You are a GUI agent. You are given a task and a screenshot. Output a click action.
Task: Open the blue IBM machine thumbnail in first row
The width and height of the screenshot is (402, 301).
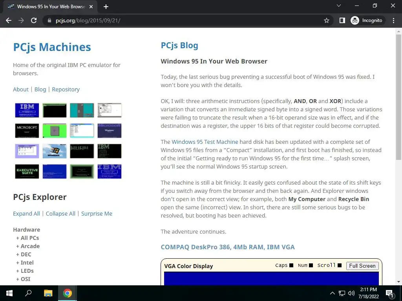(x=27, y=110)
